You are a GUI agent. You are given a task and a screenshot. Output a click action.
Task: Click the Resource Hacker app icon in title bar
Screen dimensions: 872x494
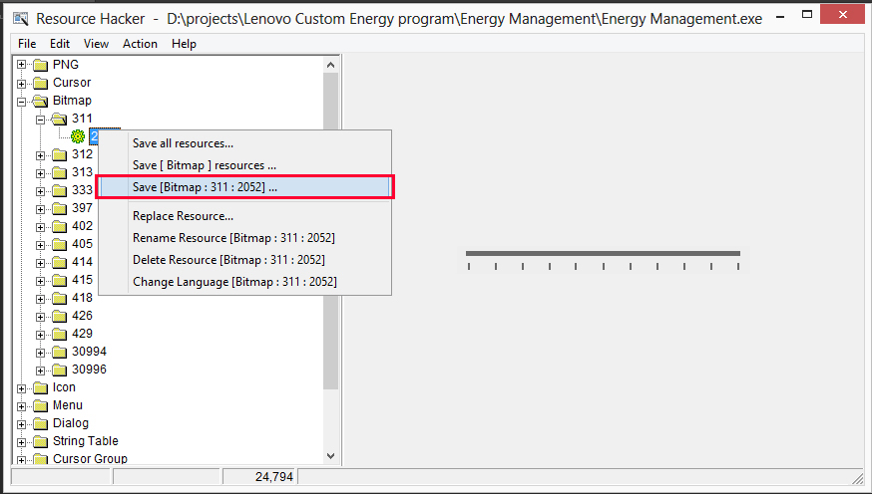21,18
